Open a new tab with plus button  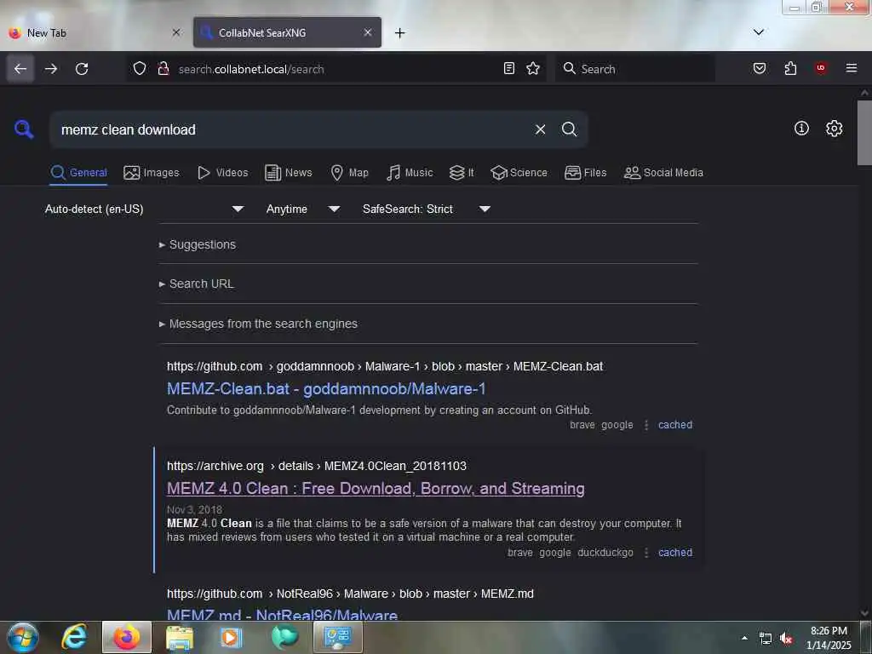(400, 33)
